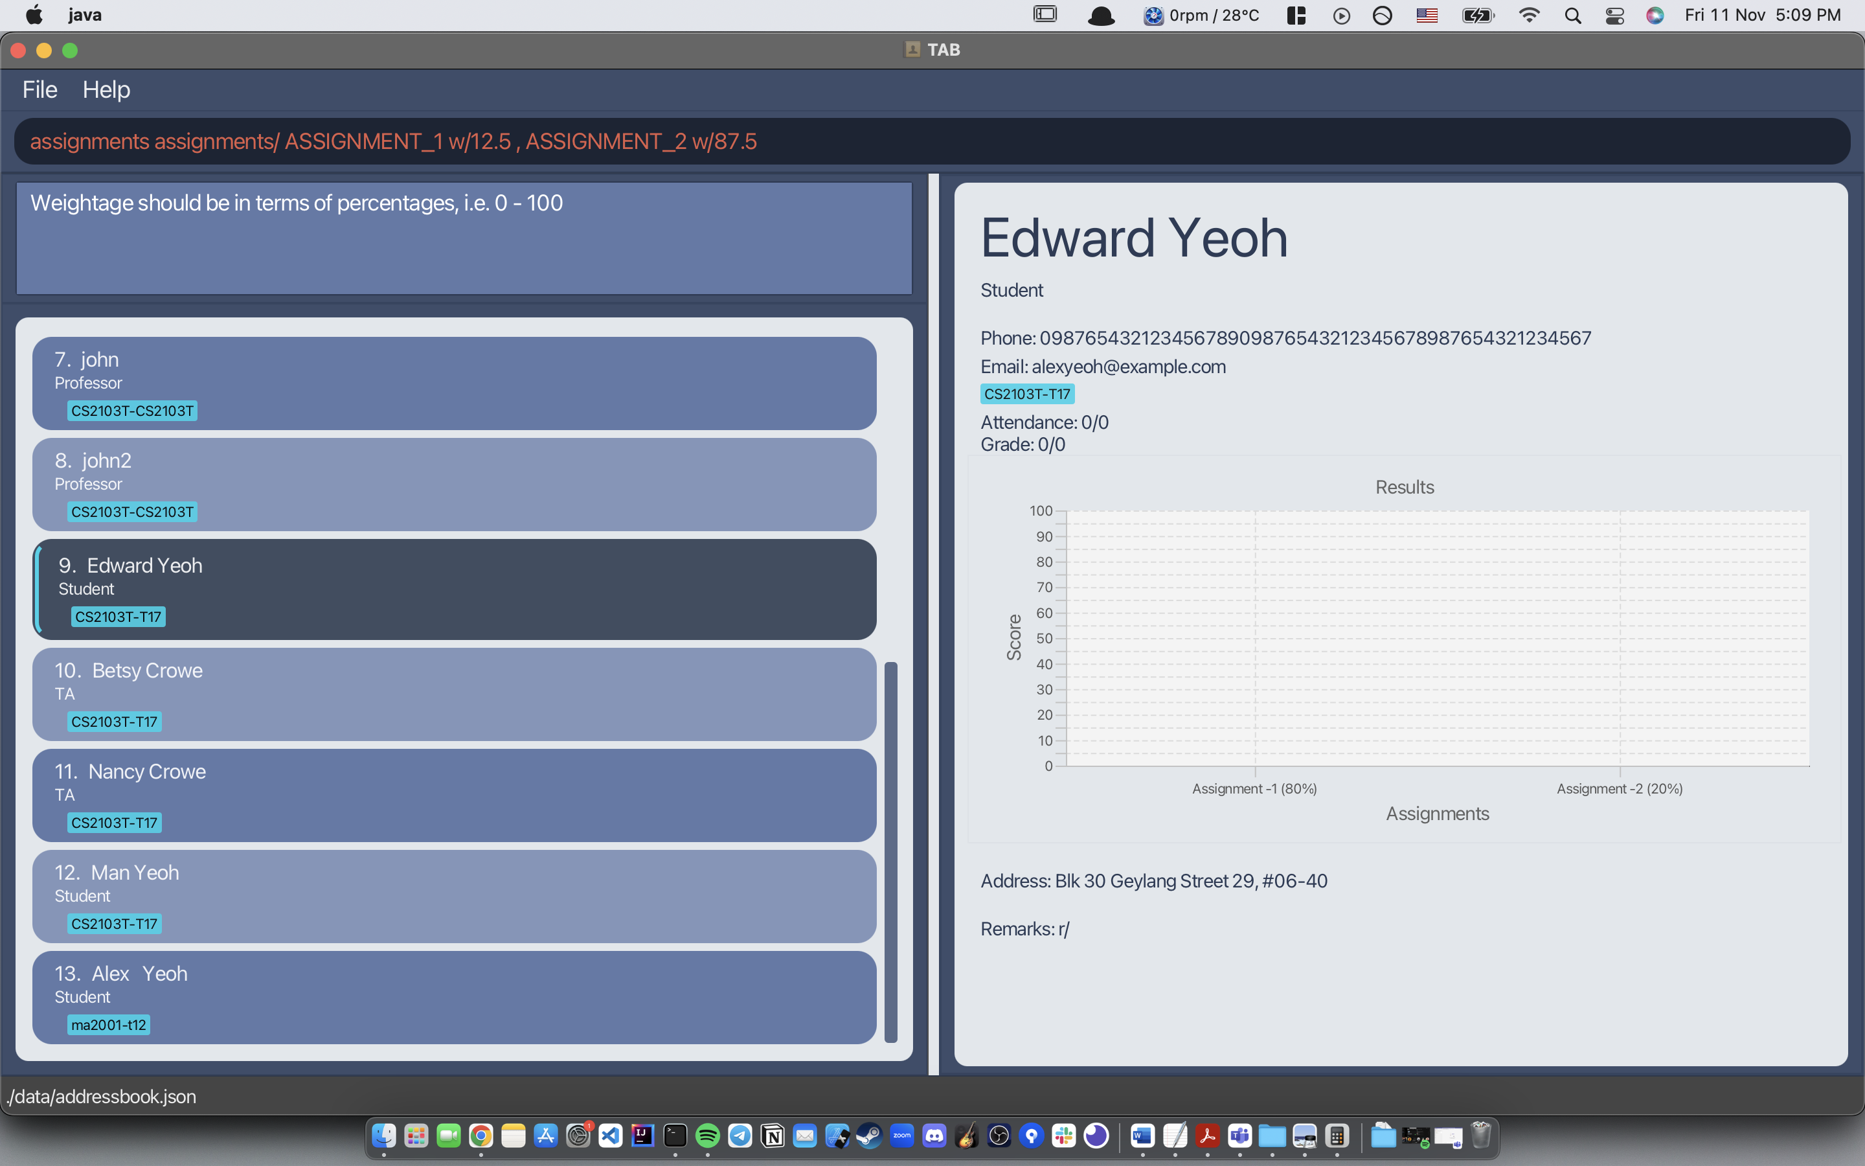Click the CS2103T-T17 tag in details panel
The height and width of the screenshot is (1166, 1865).
(1026, 394)
